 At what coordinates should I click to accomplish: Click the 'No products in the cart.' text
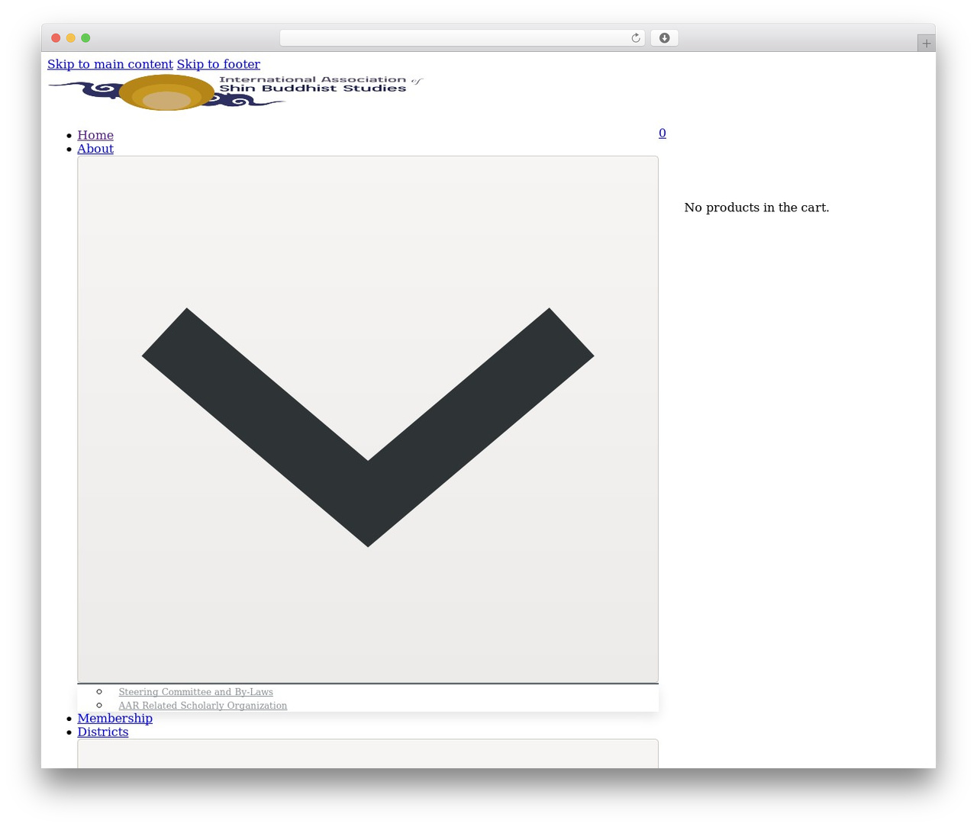coord(756,208)
